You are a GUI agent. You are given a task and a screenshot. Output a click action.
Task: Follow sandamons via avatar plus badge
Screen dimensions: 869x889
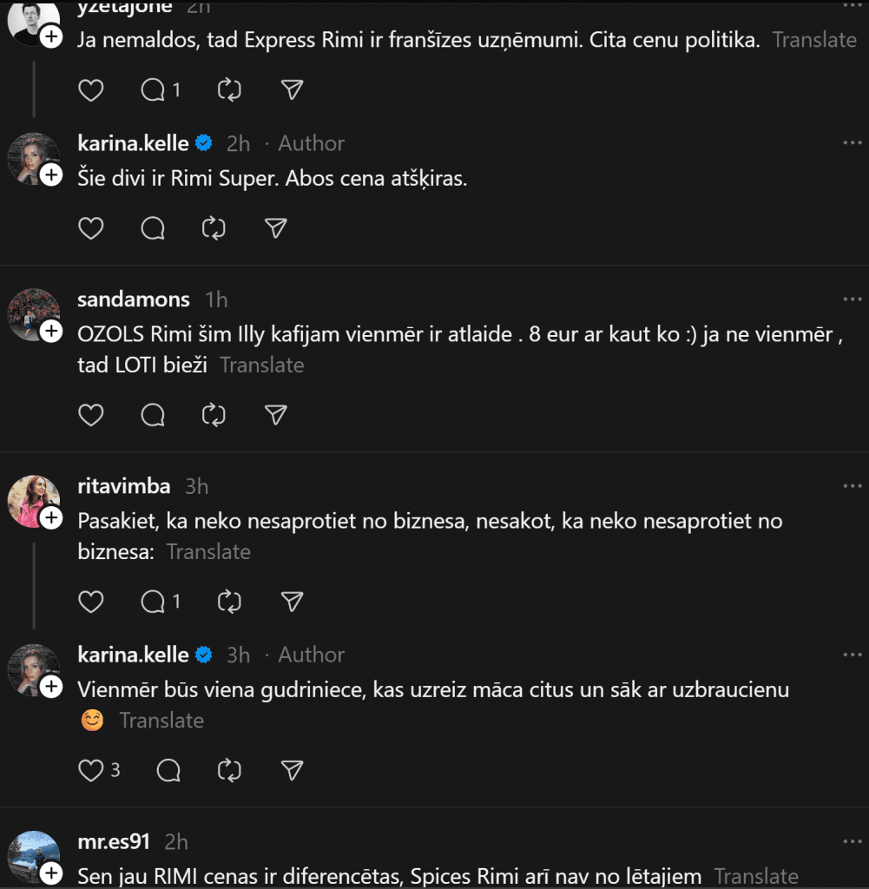pyautogui.click(x=51, y=331)
